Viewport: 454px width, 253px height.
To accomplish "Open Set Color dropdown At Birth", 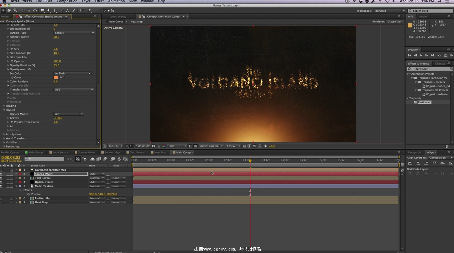I will [72, 73].
